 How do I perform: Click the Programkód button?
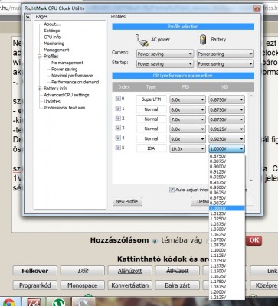coord(35,285)
